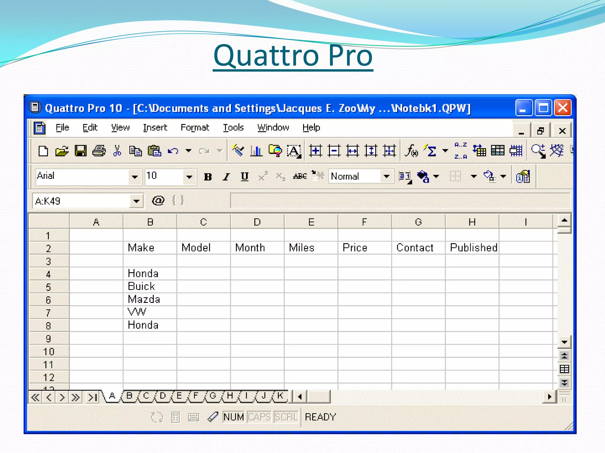This screenshot has width=605, height=453.
Task: Click previous sheet < button
Action: coord(49,397)
